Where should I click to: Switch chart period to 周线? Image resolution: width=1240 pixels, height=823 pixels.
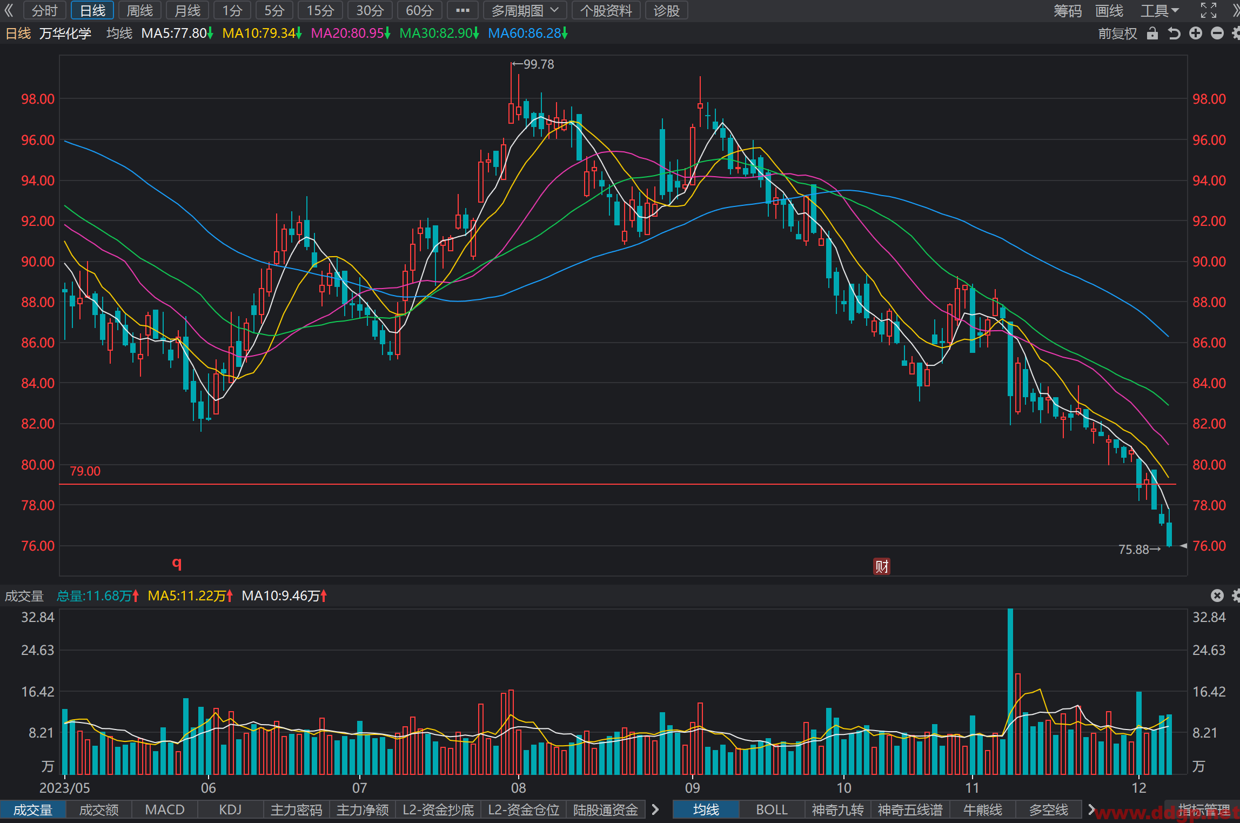140,10
